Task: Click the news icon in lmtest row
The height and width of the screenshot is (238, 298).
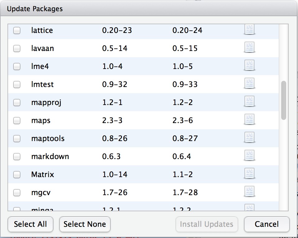Action: coord(249,84)
